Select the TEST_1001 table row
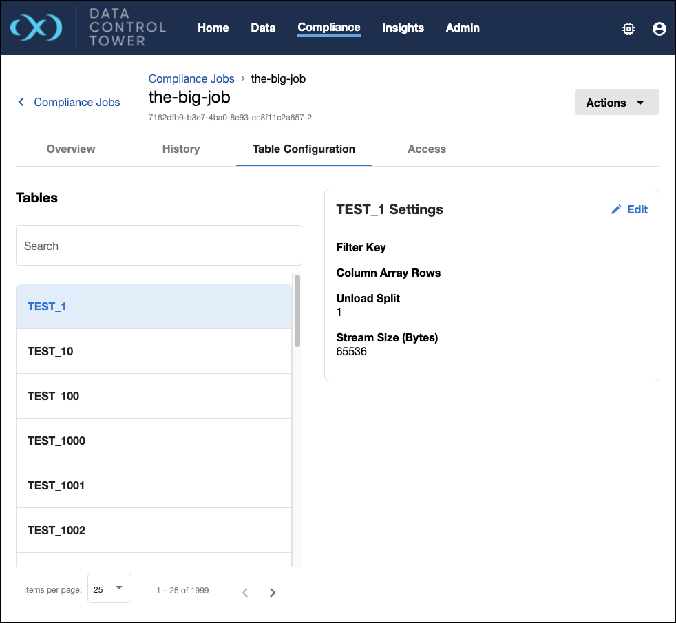 click(154, 485)
